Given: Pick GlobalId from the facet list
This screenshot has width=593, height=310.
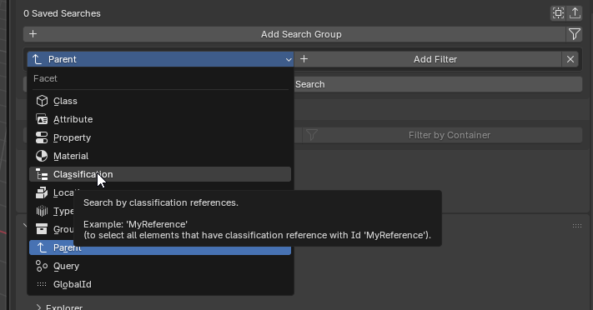Looking at the screenshot, I should pos(160,284).
